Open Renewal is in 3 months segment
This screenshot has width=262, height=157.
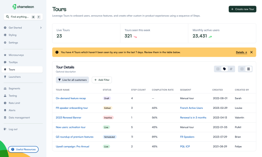193,118
